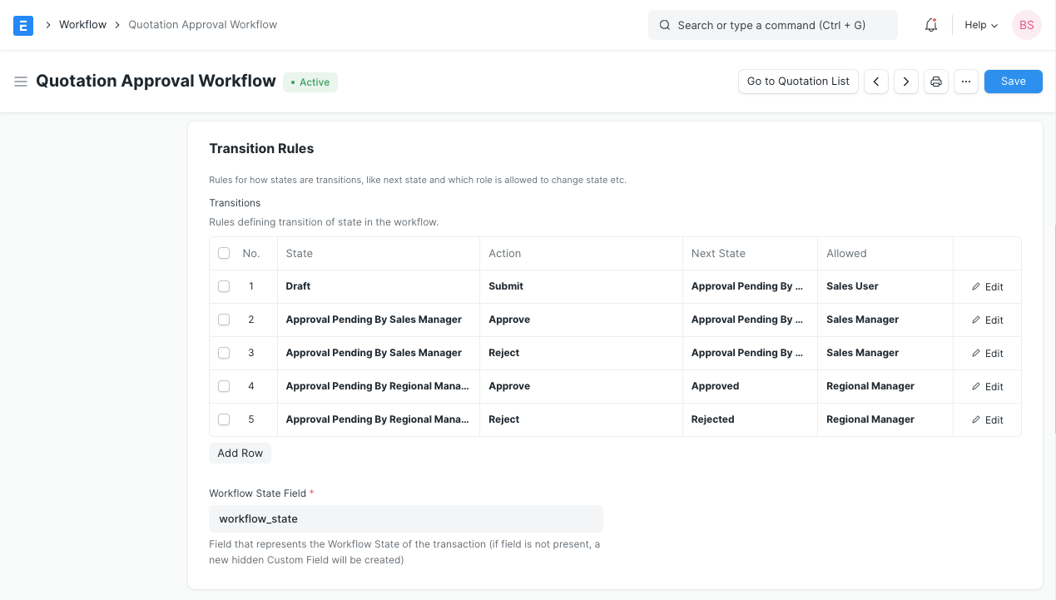Print the workflow using the printer icon
Viewport: 1056px width, 600px height.
935,81
